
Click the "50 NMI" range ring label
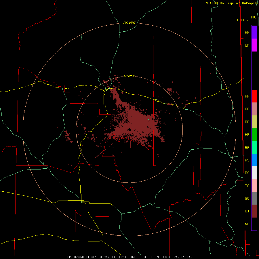point(129,76)
